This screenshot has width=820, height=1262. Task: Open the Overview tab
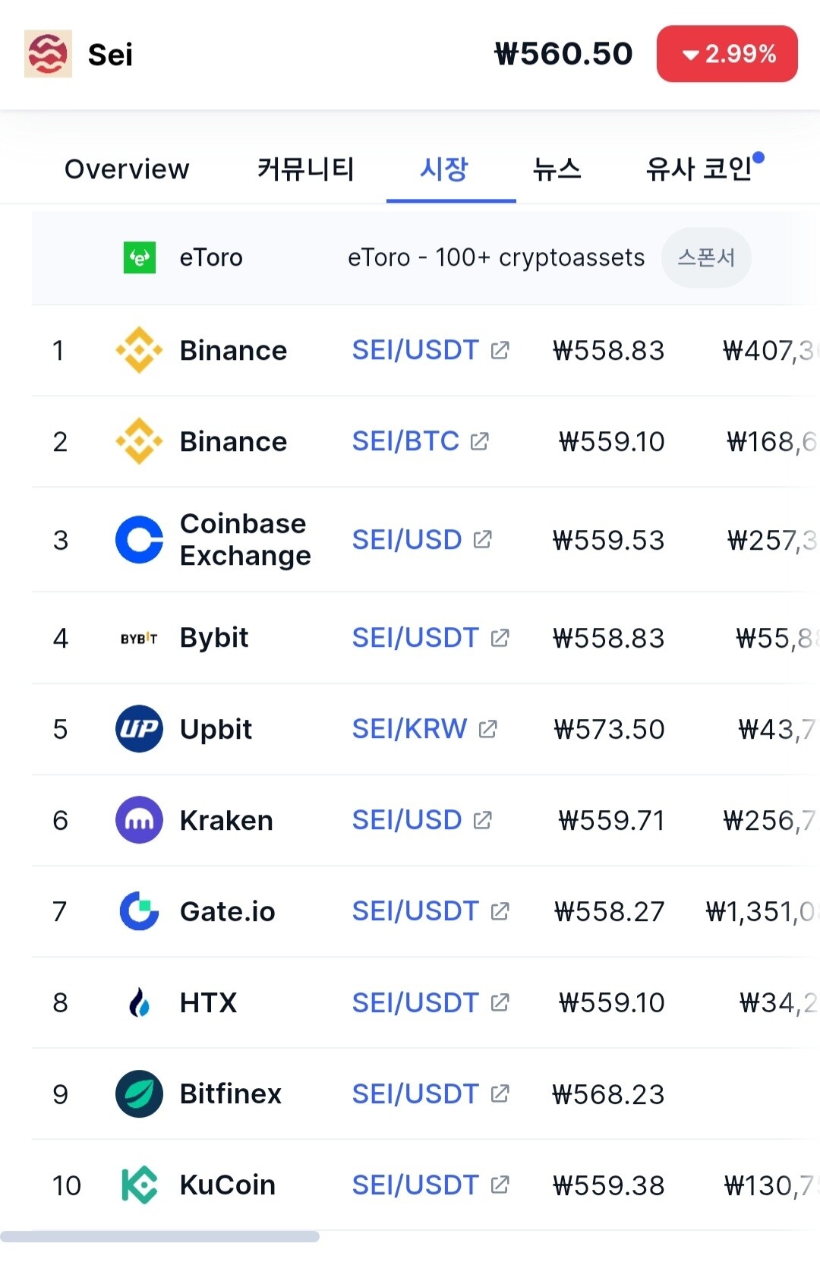(127, 169)
